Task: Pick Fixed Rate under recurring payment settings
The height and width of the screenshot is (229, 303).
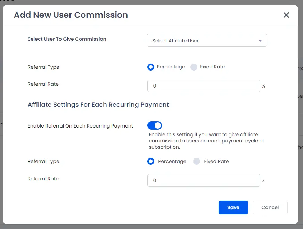Action: click(x=197, y=161)
